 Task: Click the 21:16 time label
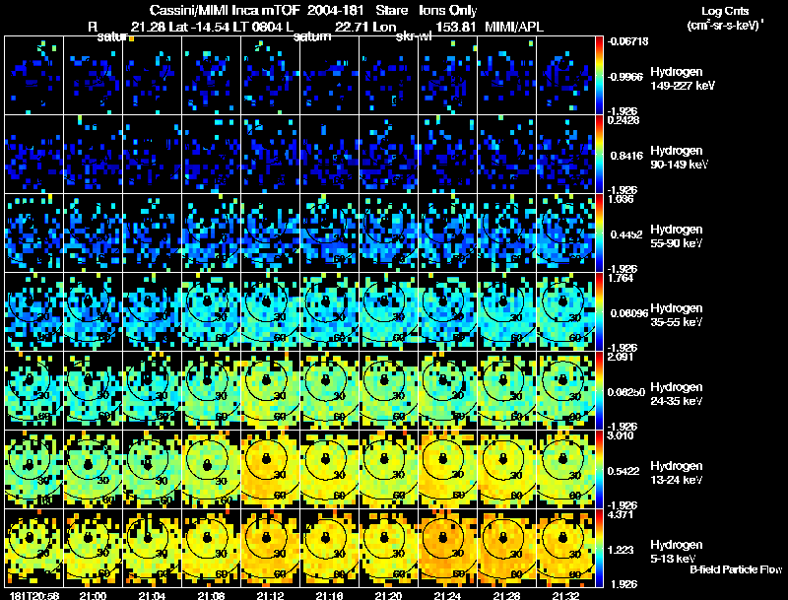click(x=330, y=596)
